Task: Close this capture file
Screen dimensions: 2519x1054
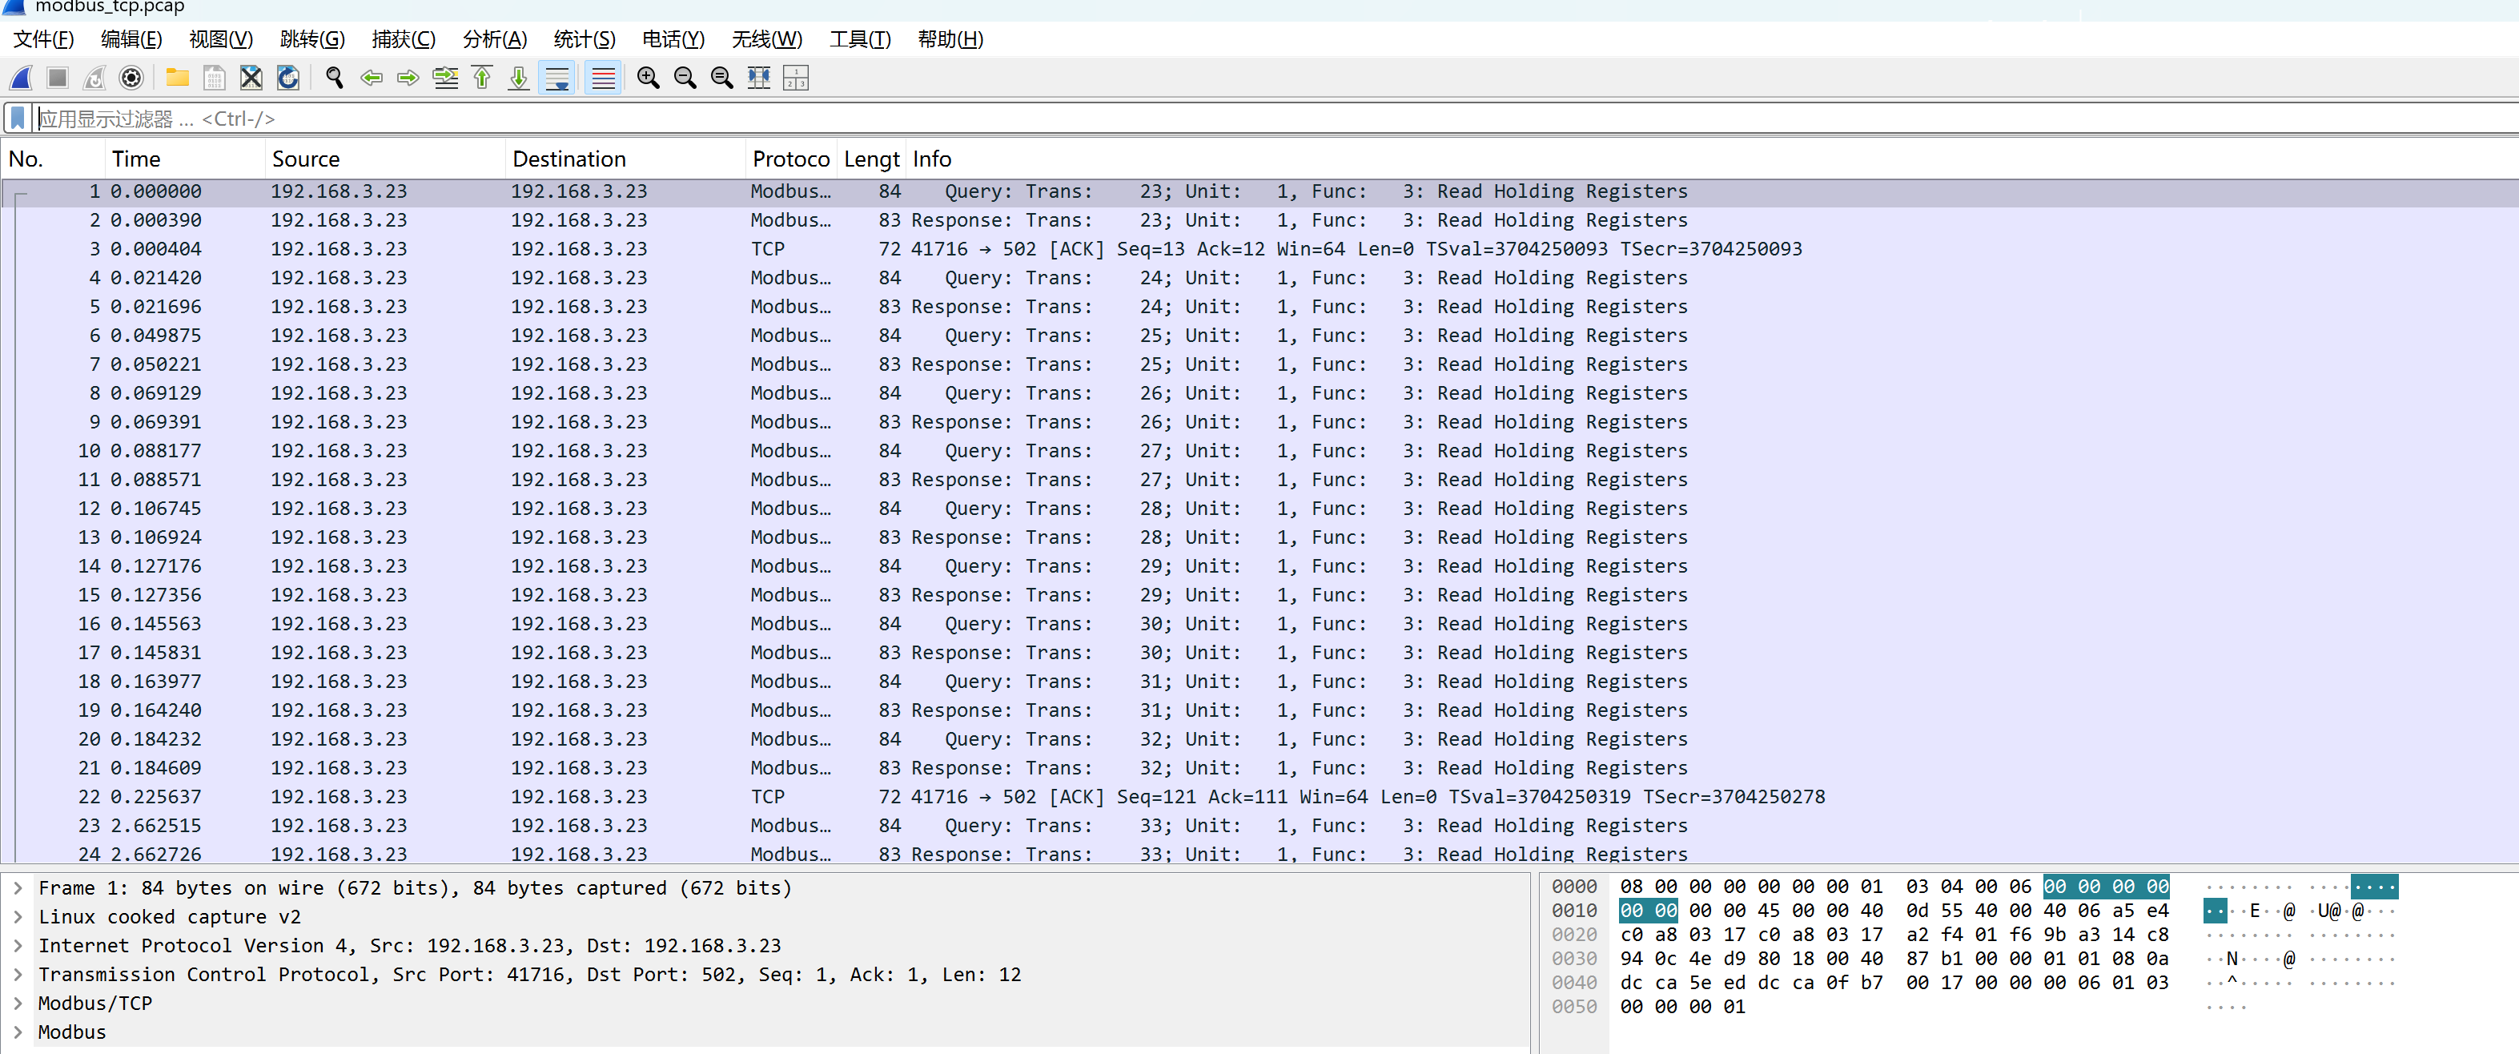Action: 251,78
